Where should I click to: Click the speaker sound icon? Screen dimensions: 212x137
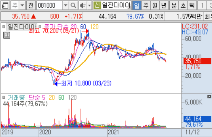[x=83, y=6]
